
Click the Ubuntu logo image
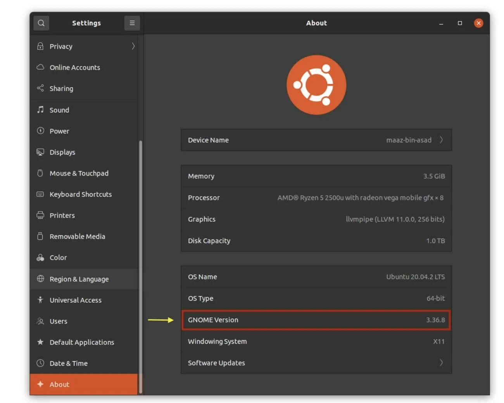(316, 85)
